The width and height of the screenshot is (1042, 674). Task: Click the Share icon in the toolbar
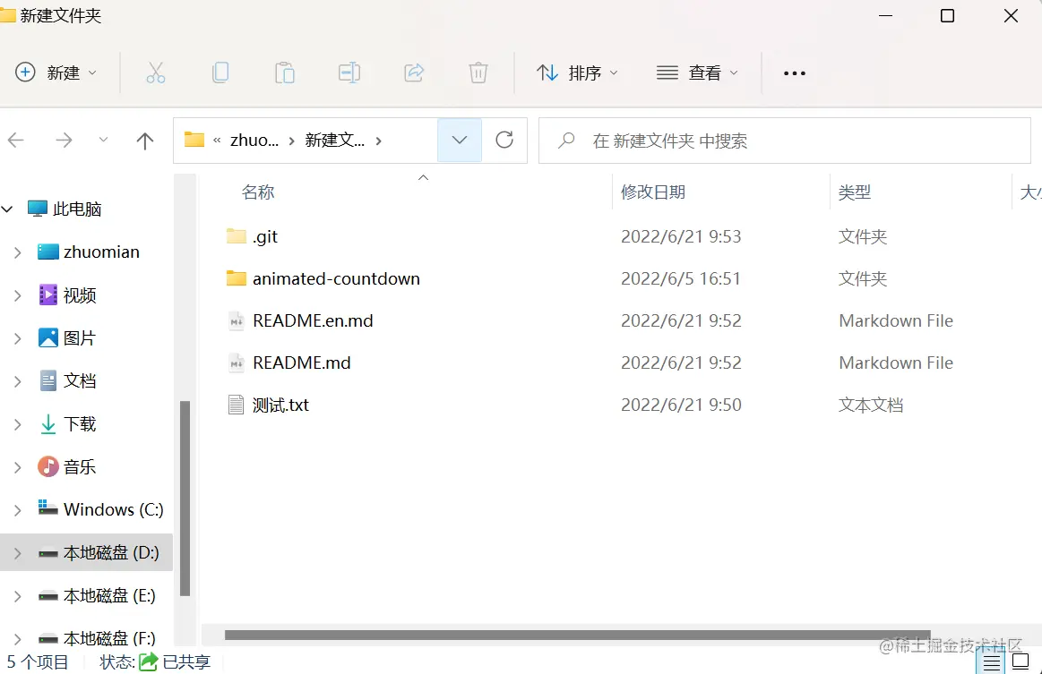coord(414,73)
